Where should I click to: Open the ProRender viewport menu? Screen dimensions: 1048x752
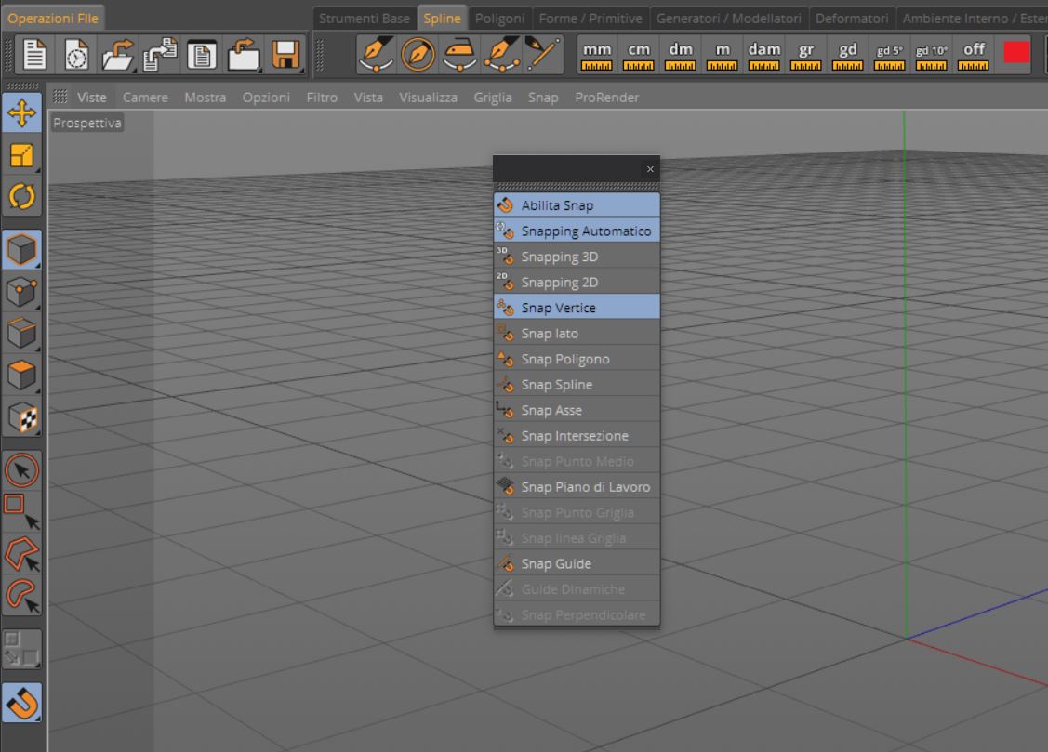607,98
